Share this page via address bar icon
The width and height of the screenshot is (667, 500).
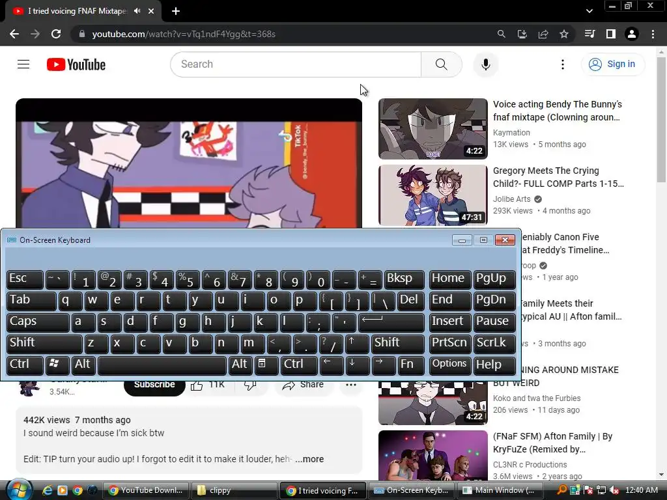543,34
